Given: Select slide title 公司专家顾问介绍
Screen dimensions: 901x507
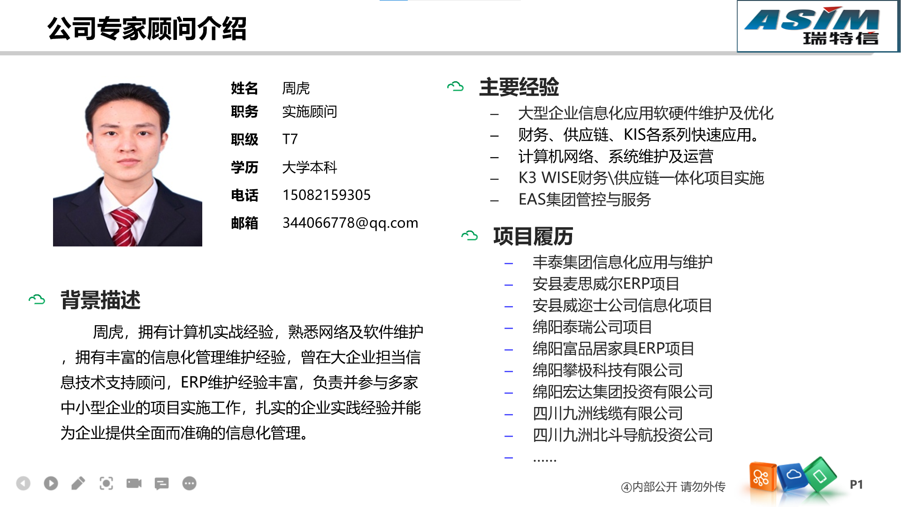Looking at the screenshot, I should (x=147, y=28).
